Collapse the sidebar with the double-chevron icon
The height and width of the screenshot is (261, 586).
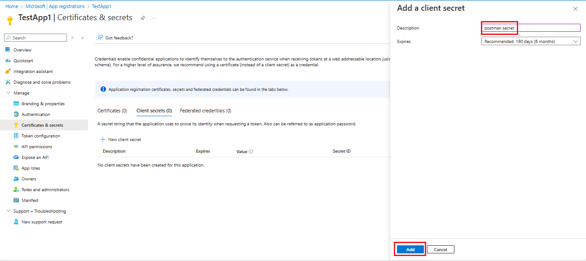click(83, 38)
